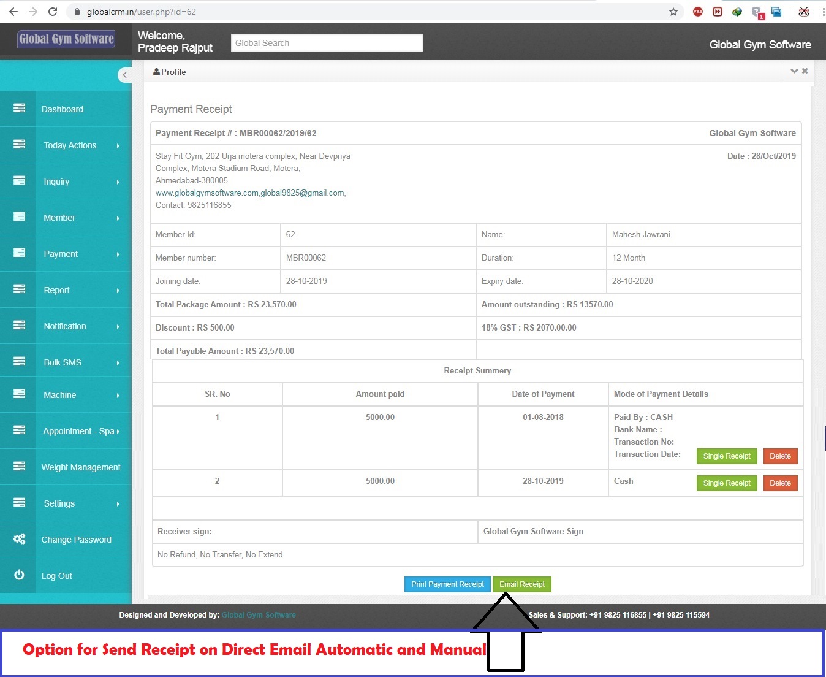
Task: Click the Profile person icon
Action: (156, 72)
